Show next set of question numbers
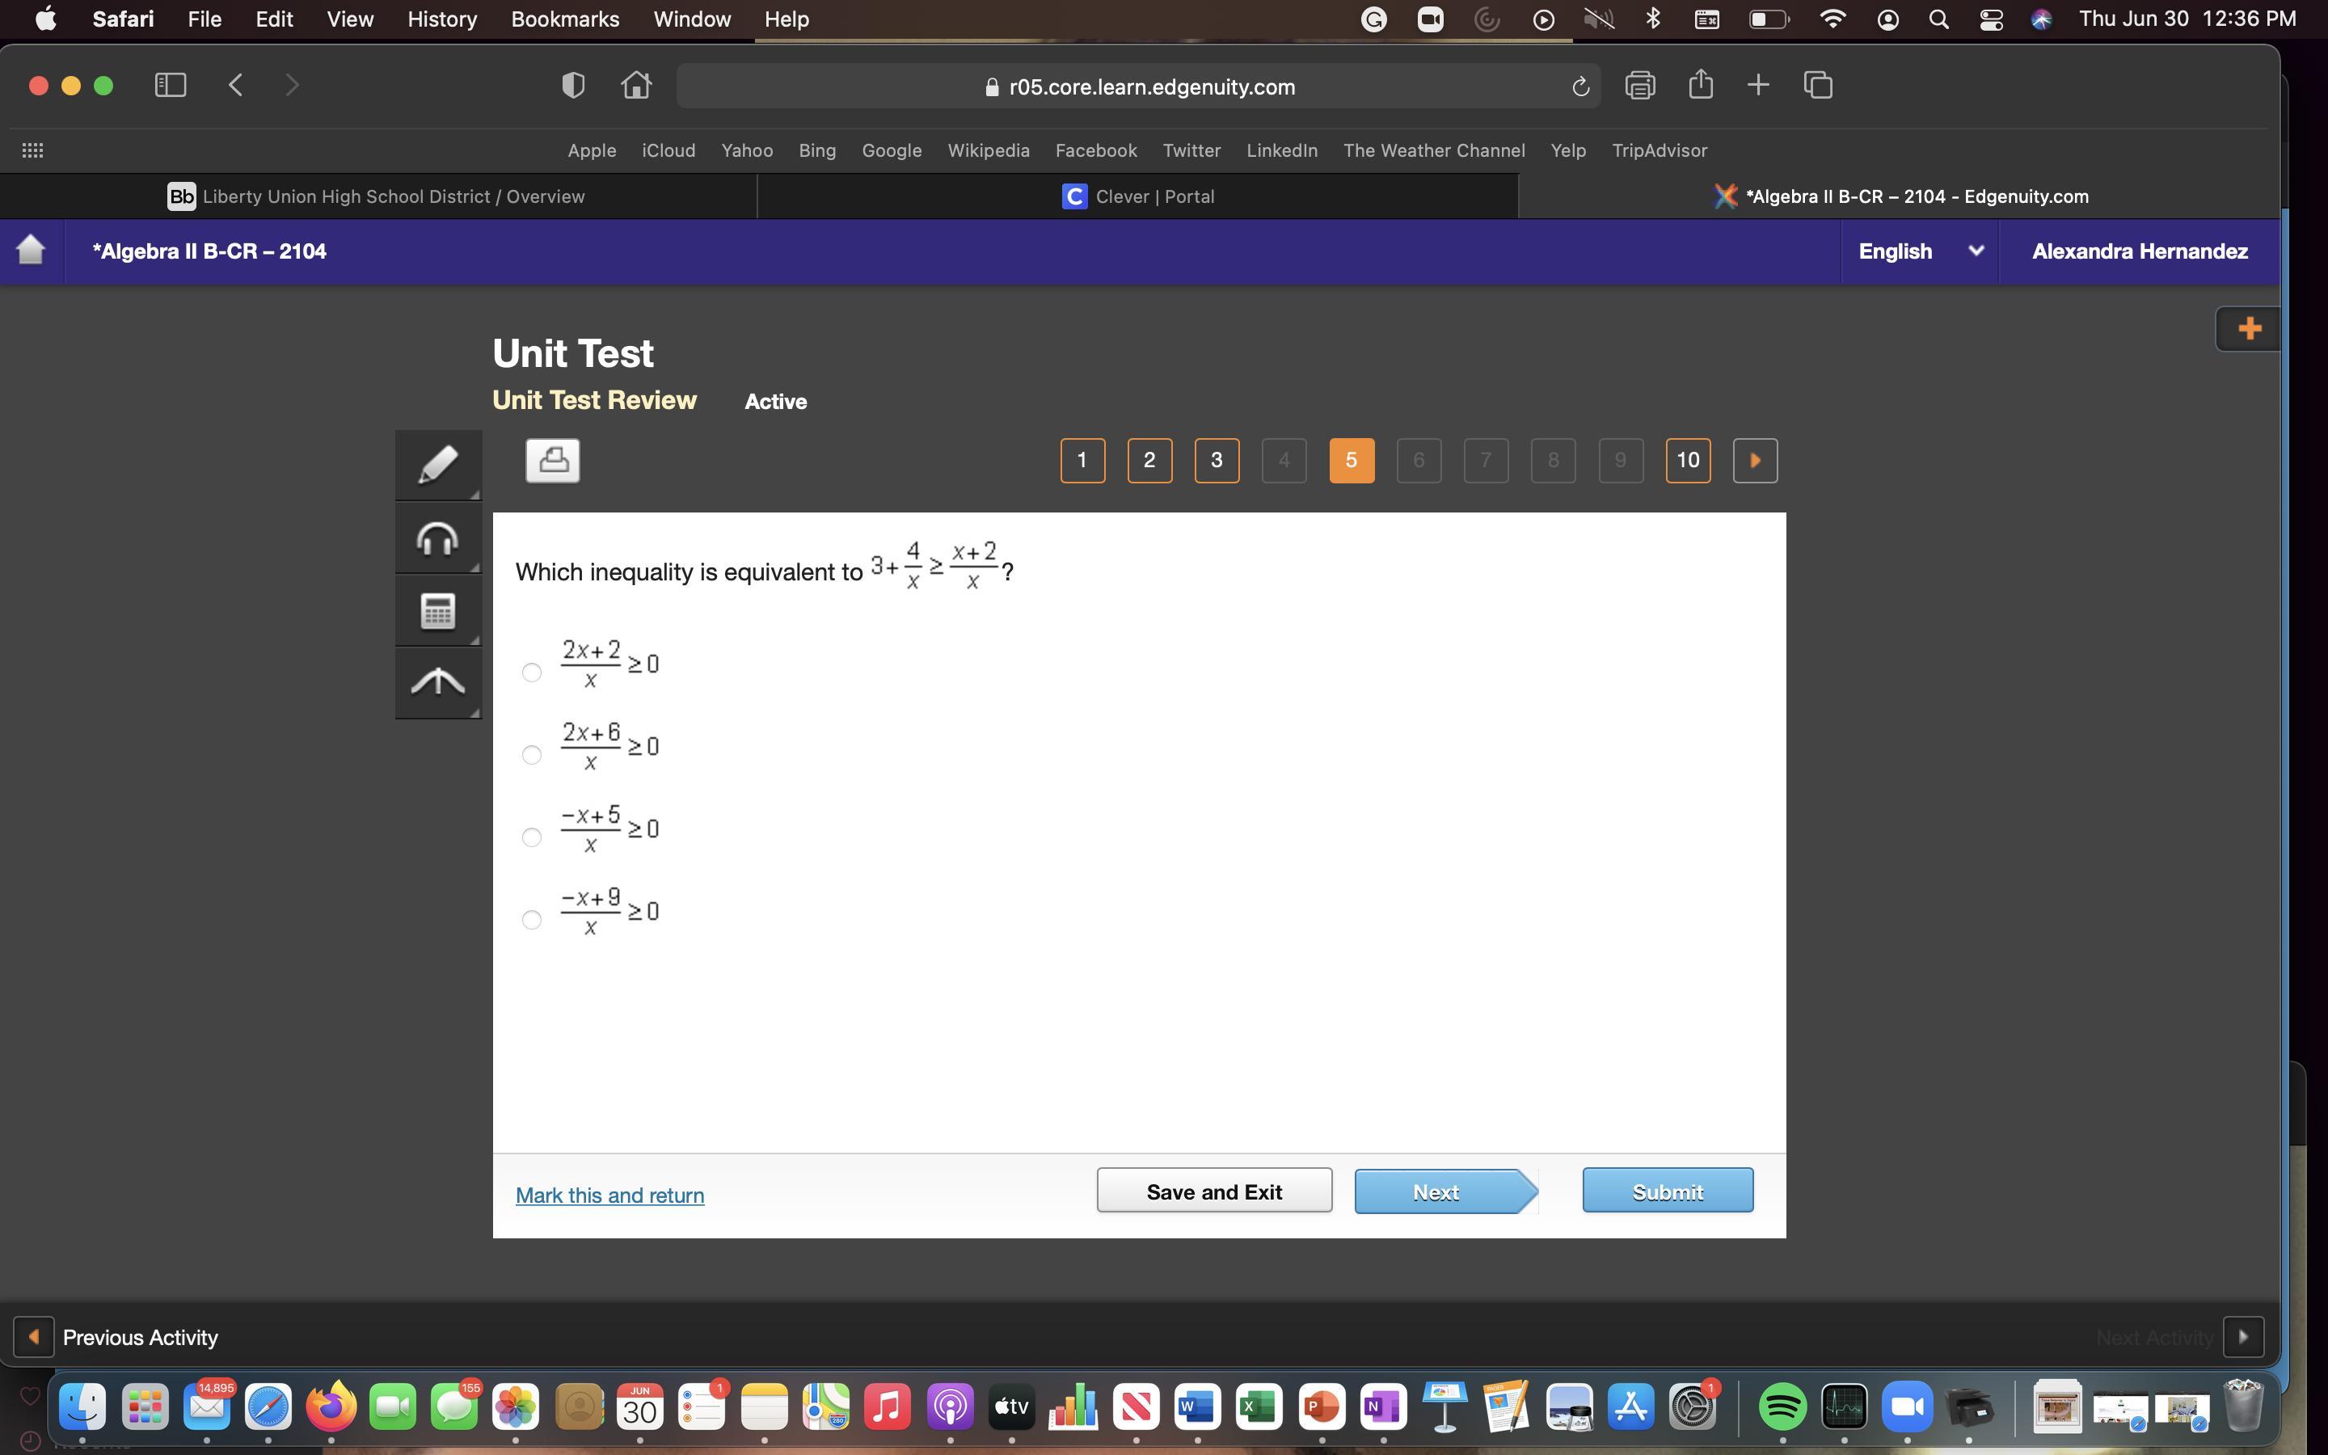This screenshot has height=1455, width=2328. pos(1754,460)
